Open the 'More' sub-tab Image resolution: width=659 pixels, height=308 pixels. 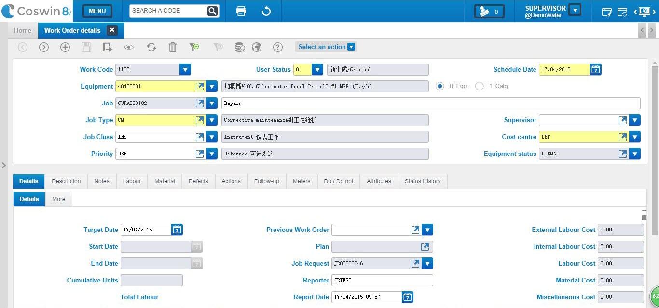point(59,199)
